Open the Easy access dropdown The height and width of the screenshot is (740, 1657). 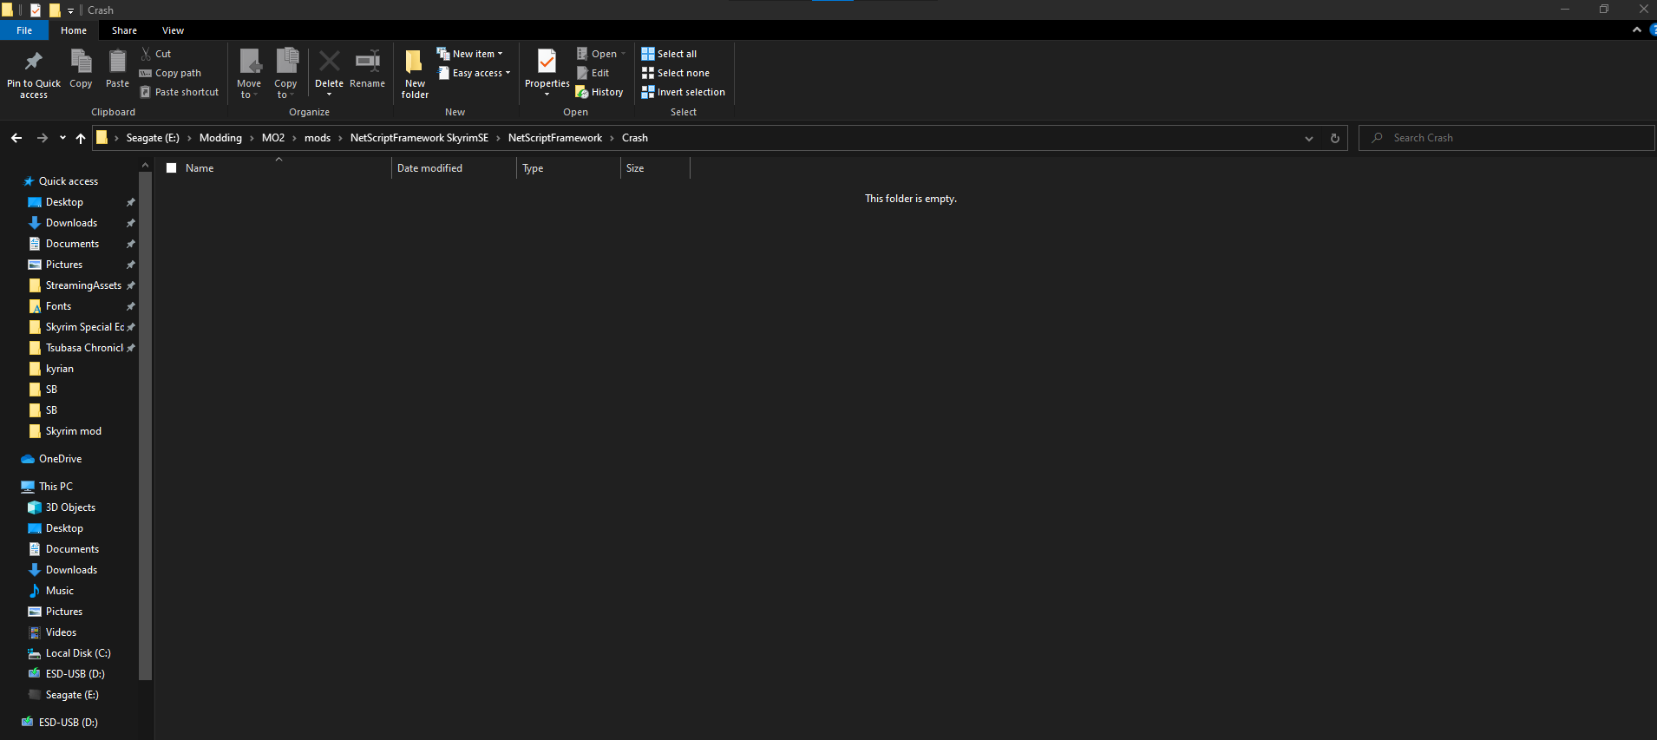click(474, 73)
